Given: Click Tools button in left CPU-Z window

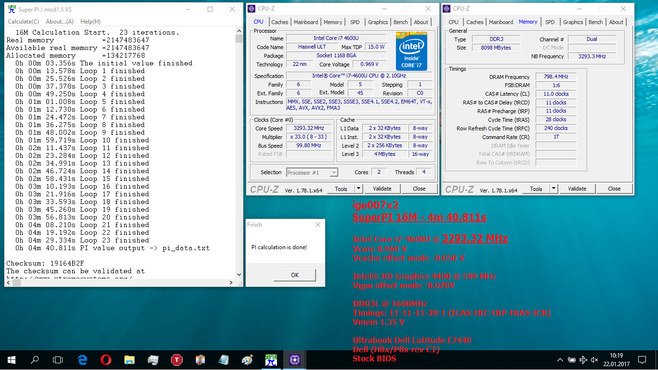Looking at the screenshot, I should click(341, 189).
